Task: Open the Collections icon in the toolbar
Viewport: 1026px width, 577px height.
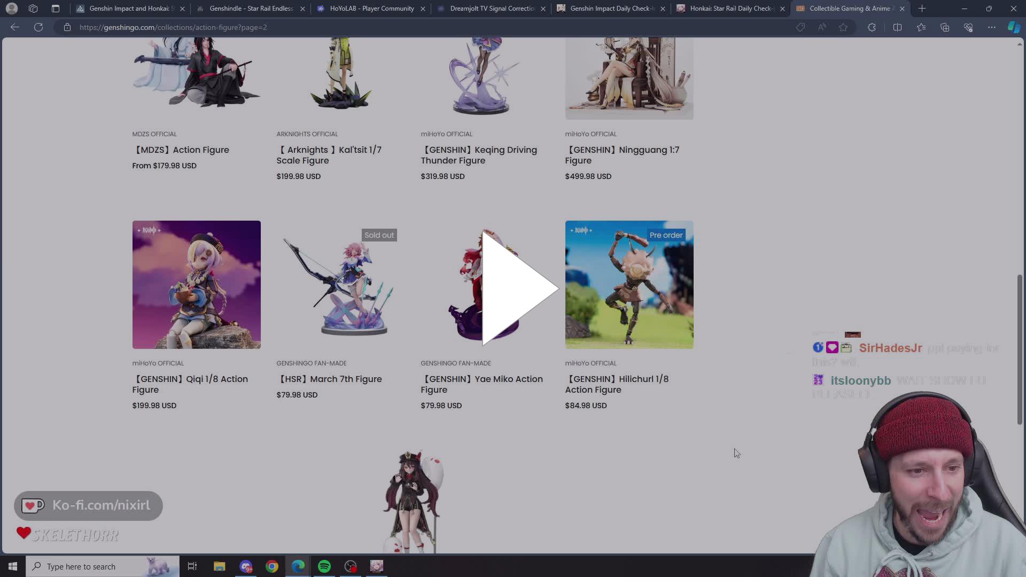Action: (x=945, y=27)
